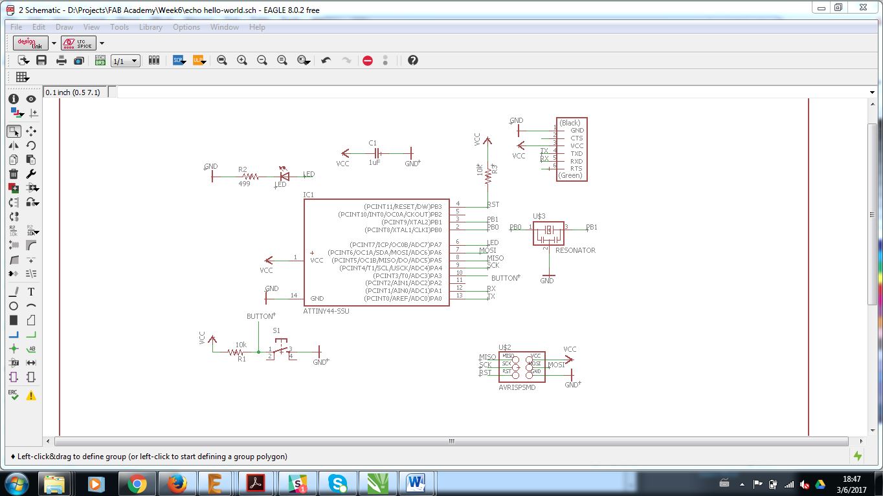The height and width of the screenshot is (496, 883).
Task: Run the ERC check tool
Action: coord(14,395)
